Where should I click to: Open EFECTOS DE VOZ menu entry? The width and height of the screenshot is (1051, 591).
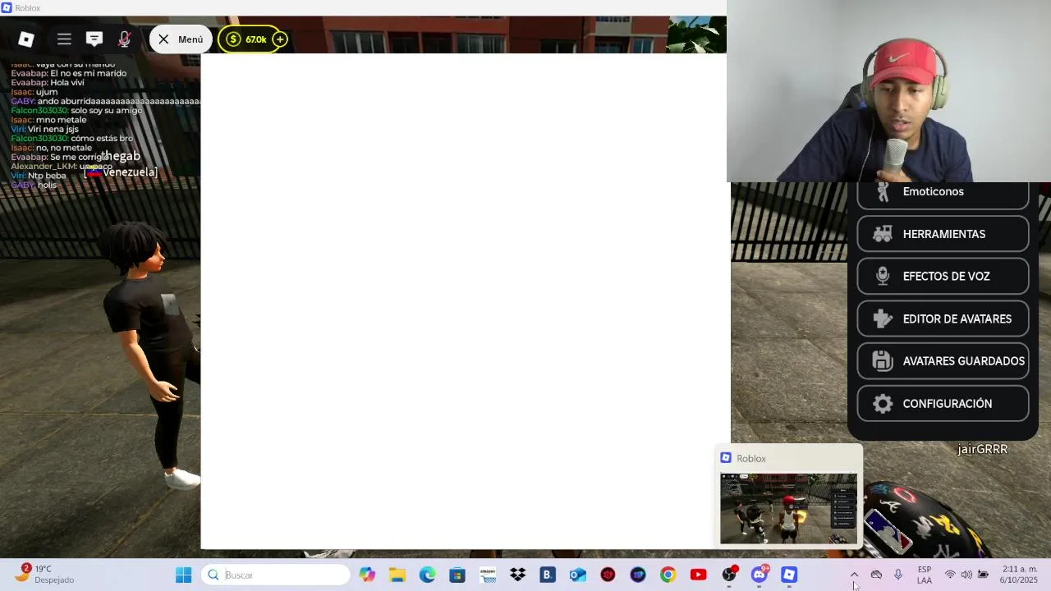click(x=943, y=277)
